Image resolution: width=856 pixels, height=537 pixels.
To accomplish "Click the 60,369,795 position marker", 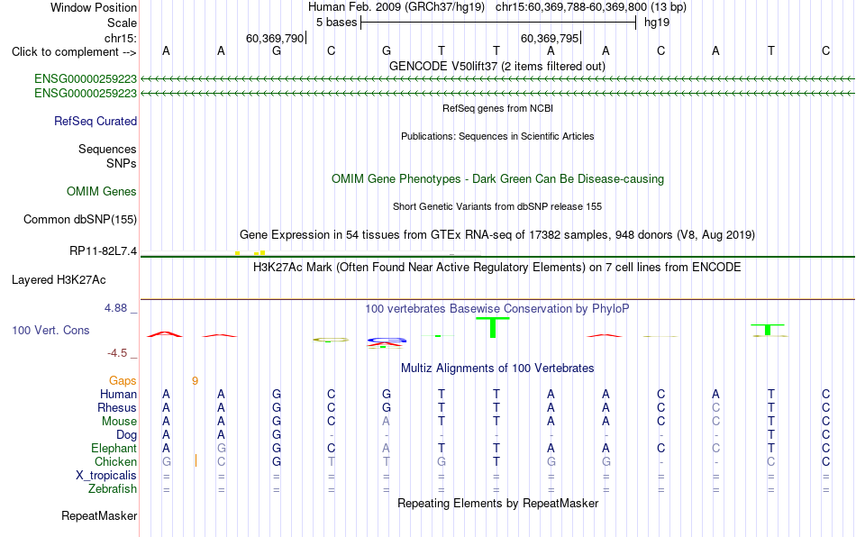I will pyautogui.click(x=551, y=38).
